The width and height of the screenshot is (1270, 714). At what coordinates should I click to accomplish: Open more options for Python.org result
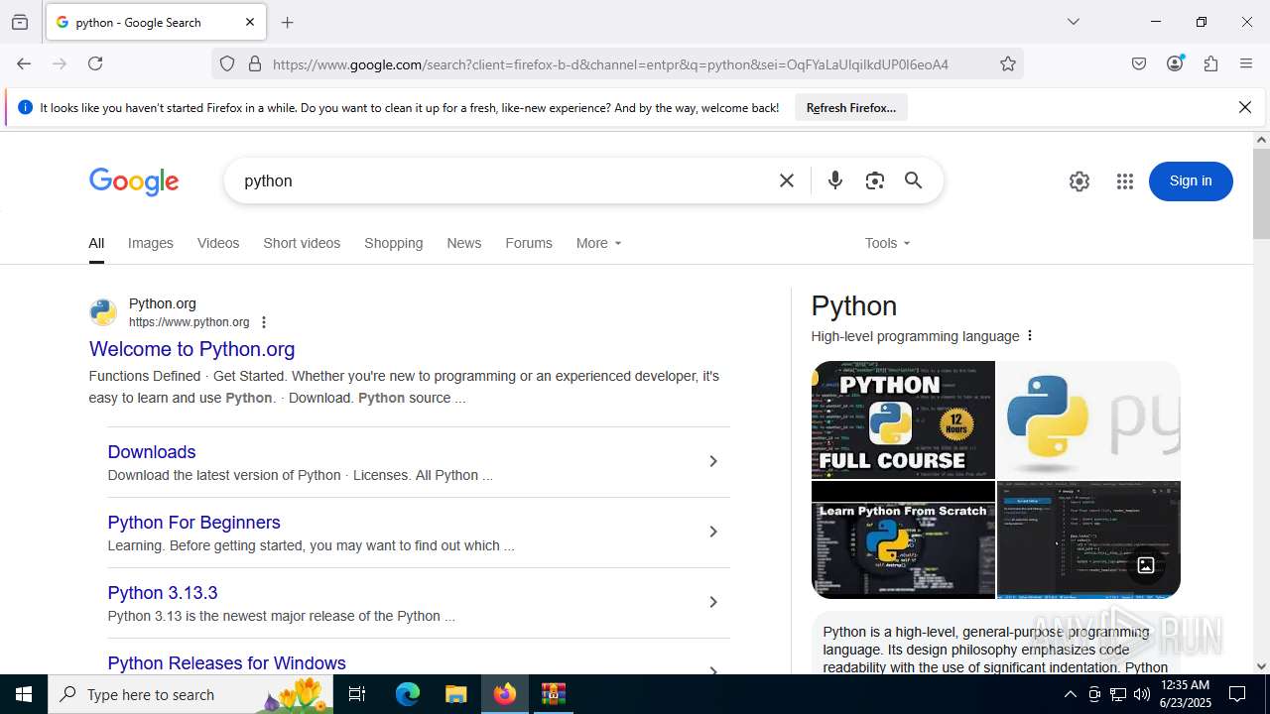pos(264,322)
